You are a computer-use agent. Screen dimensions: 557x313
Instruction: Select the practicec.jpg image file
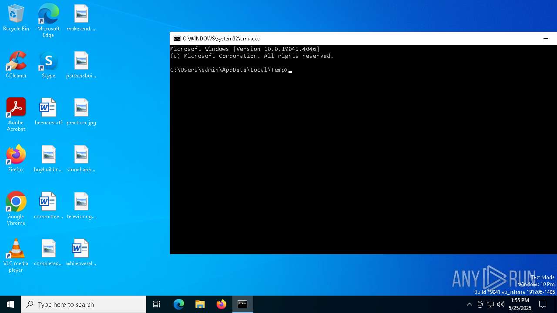point(81,112)
